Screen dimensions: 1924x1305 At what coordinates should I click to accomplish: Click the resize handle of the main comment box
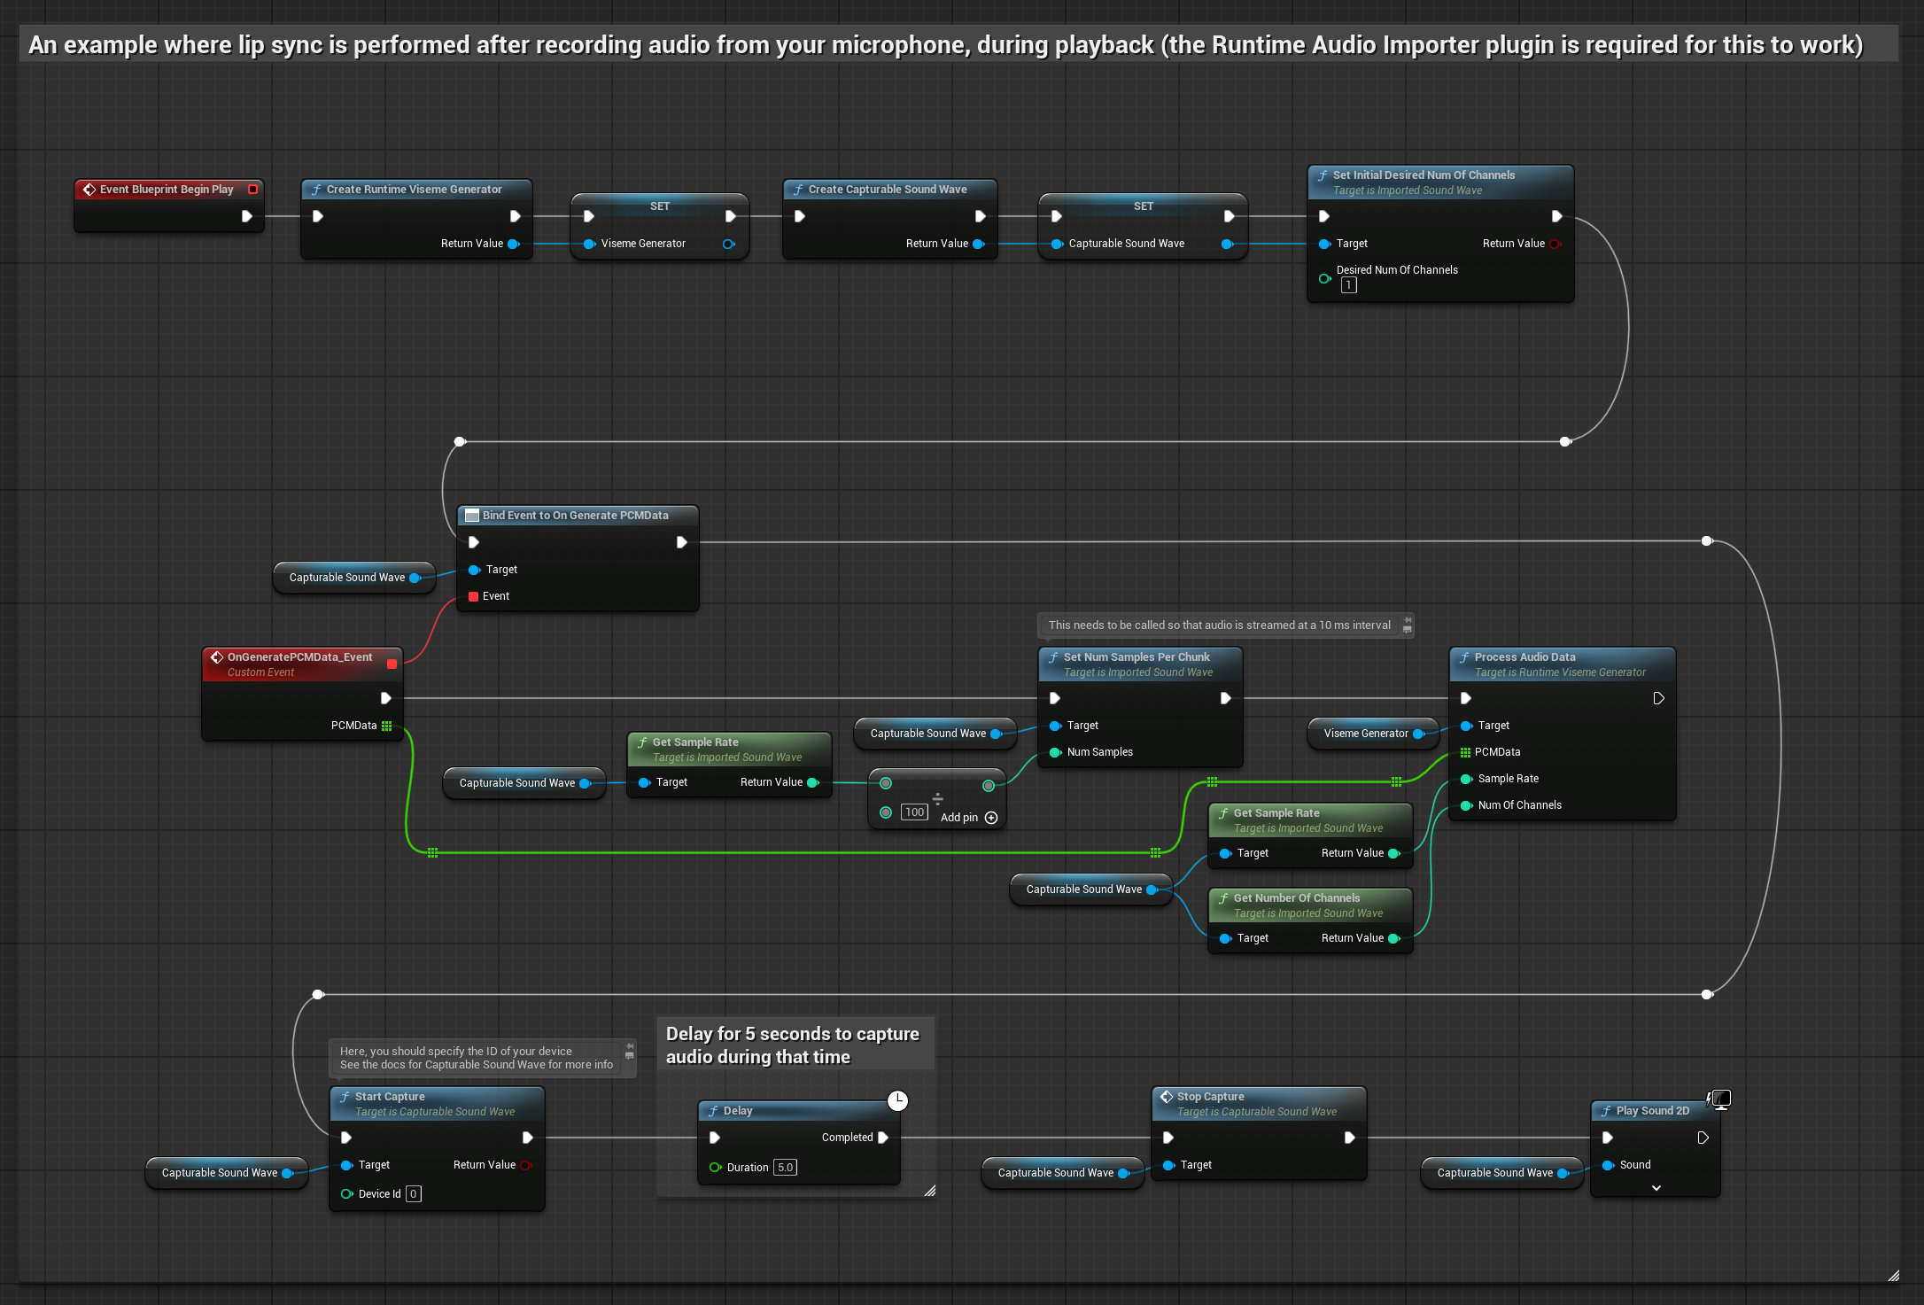1893,1276
